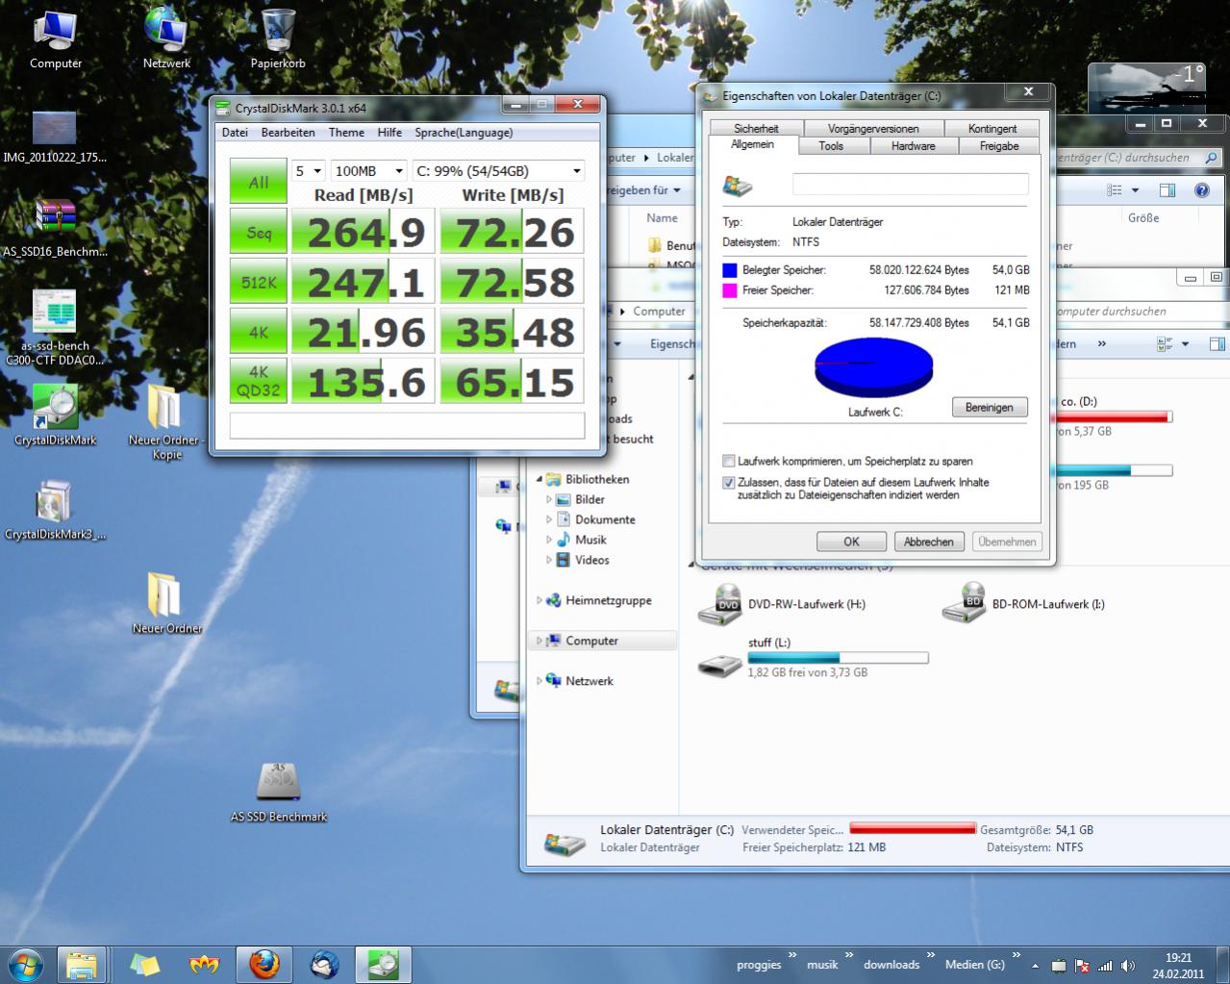The height and width of the screenshot is (984, 1230).
Task: Switch to CrystalDiskMark taskbar button
Action: tap(384, 964)
